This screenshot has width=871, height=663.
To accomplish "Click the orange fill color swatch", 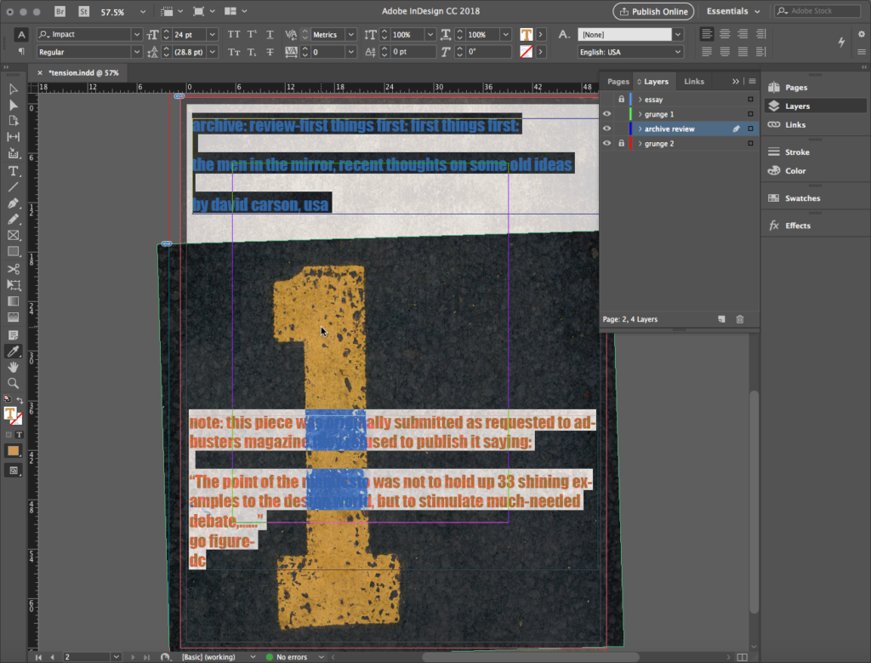I will coord(14,450).
